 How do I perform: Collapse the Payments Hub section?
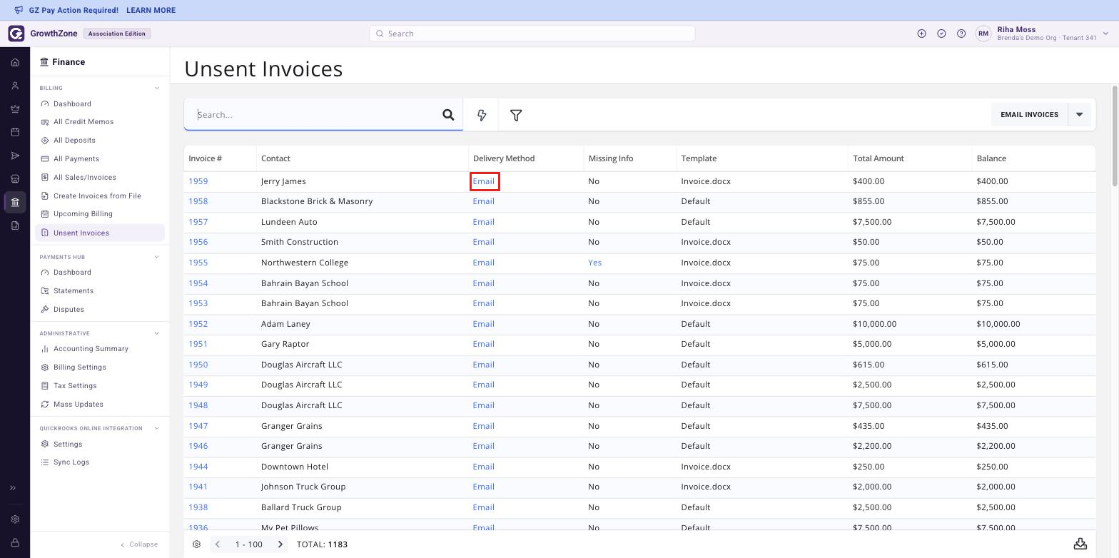tap(157, 257)
